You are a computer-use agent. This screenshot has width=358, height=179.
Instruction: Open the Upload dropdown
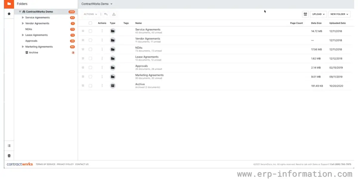pyautogui.click(x=319, y=14)
